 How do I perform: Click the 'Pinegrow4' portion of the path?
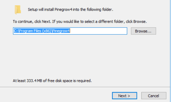coord(61,31)
